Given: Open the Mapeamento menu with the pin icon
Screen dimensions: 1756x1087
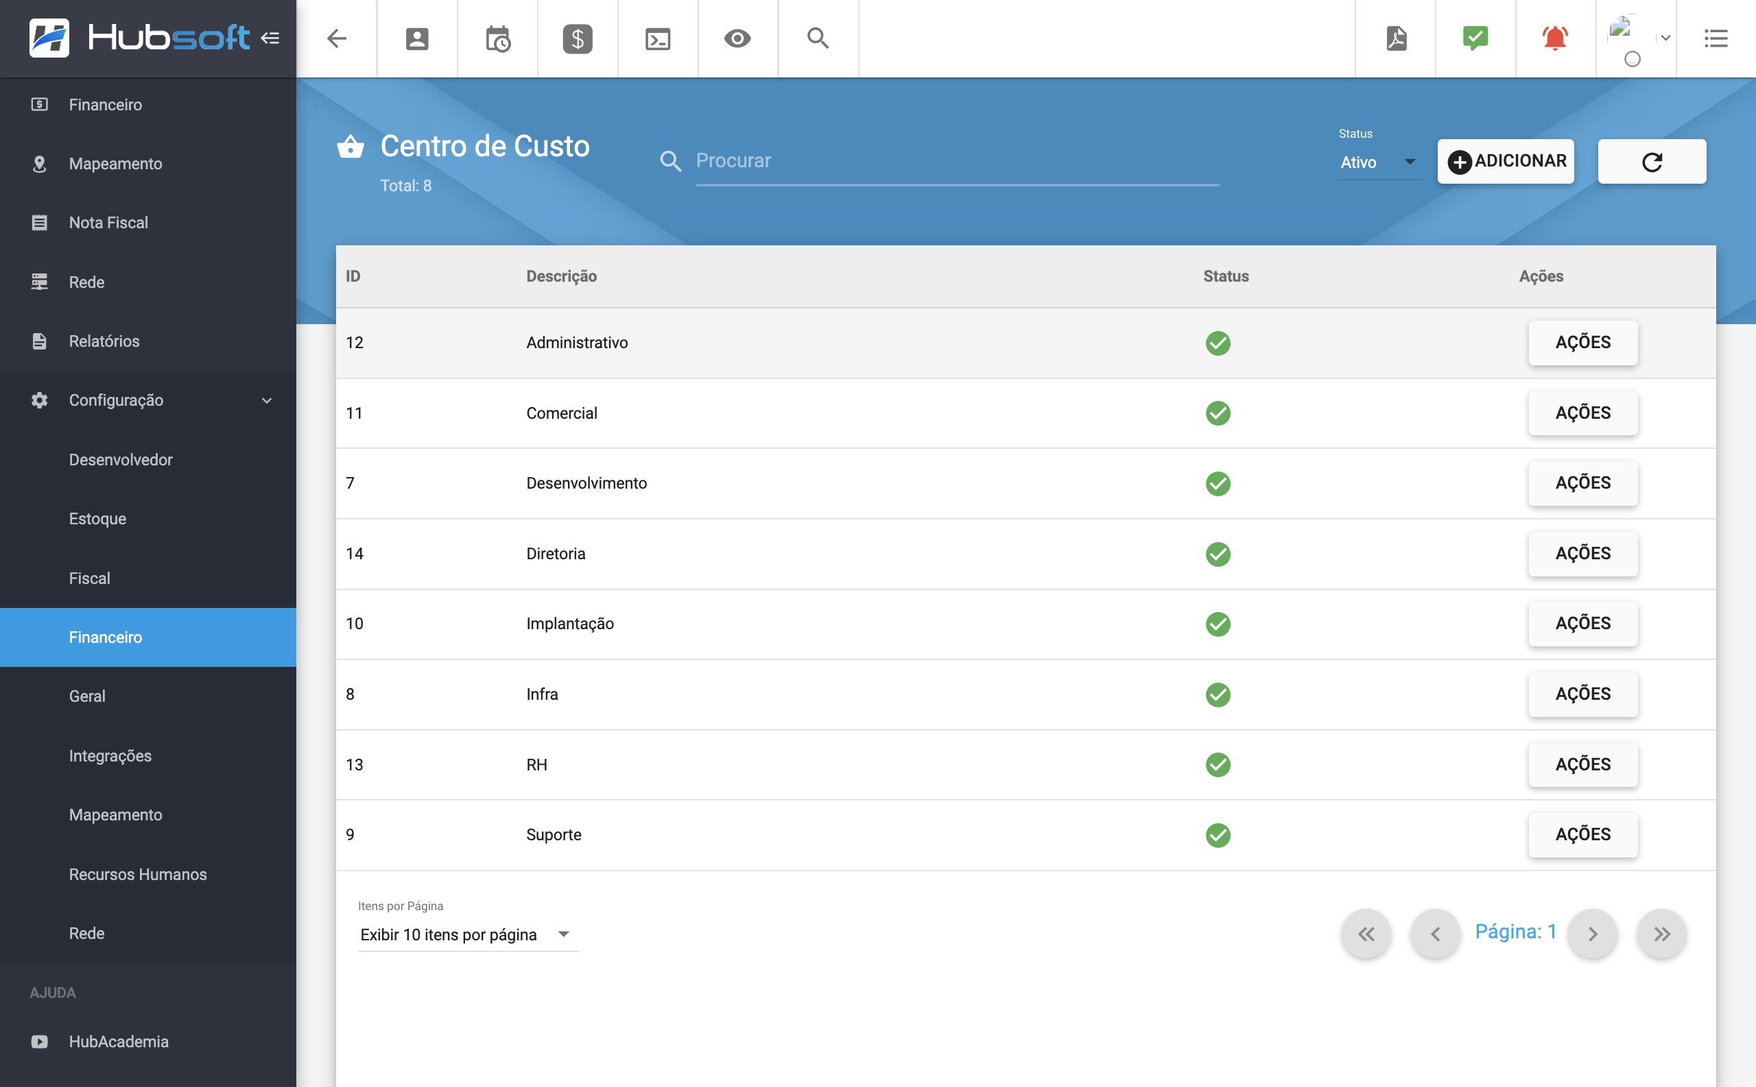Looking at the screenshot, I should (x=148, y=163).
